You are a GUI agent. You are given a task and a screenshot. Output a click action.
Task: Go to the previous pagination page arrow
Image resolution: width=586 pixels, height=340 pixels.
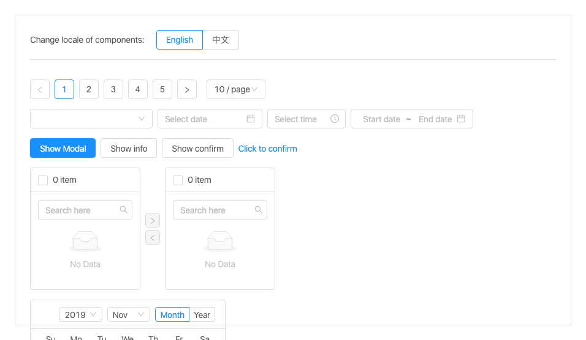coord(40,89)
